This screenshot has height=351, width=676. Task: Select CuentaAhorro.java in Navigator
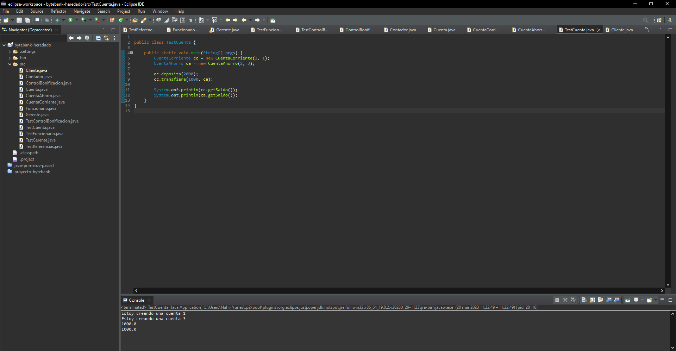coord(43,96)
